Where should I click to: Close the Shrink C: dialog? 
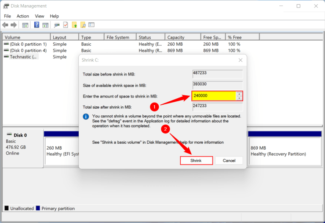click(240, 60)
